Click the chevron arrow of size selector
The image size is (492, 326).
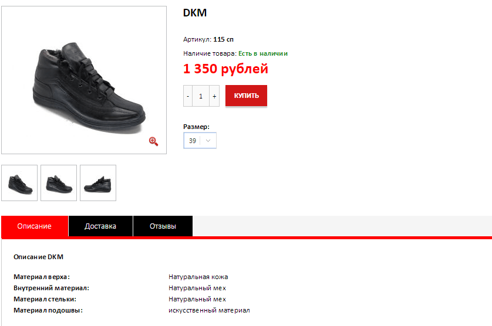pos(208,141)
